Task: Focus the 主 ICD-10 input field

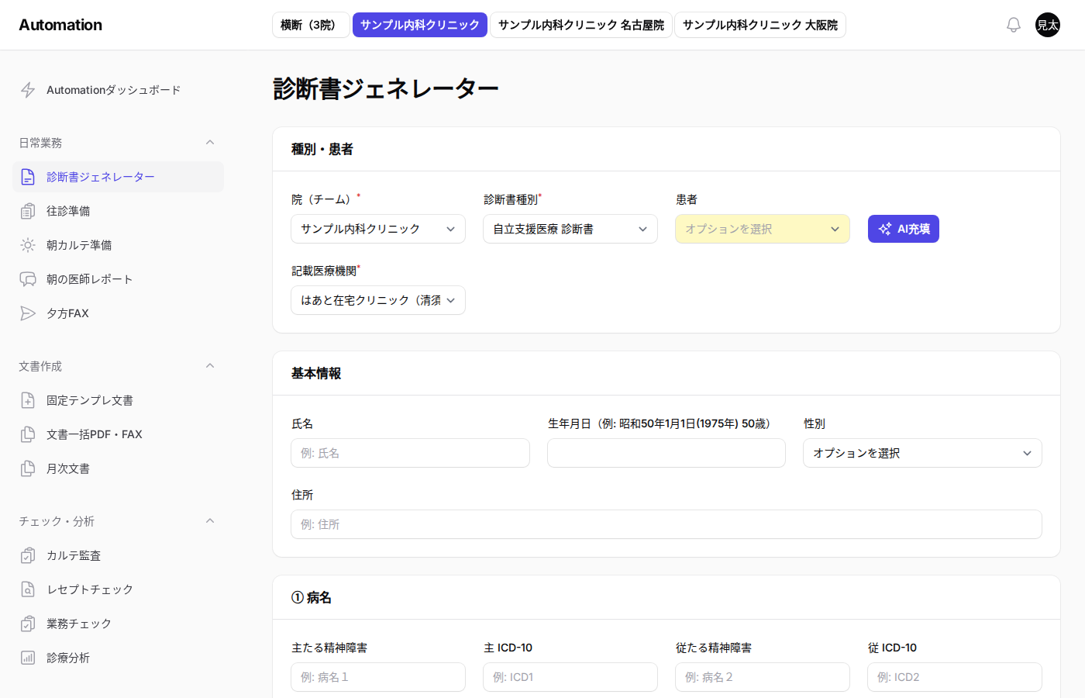Action: 570,677
